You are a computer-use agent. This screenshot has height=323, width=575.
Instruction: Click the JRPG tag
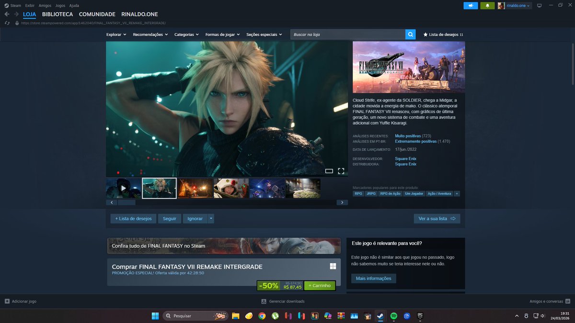point(371,194)
